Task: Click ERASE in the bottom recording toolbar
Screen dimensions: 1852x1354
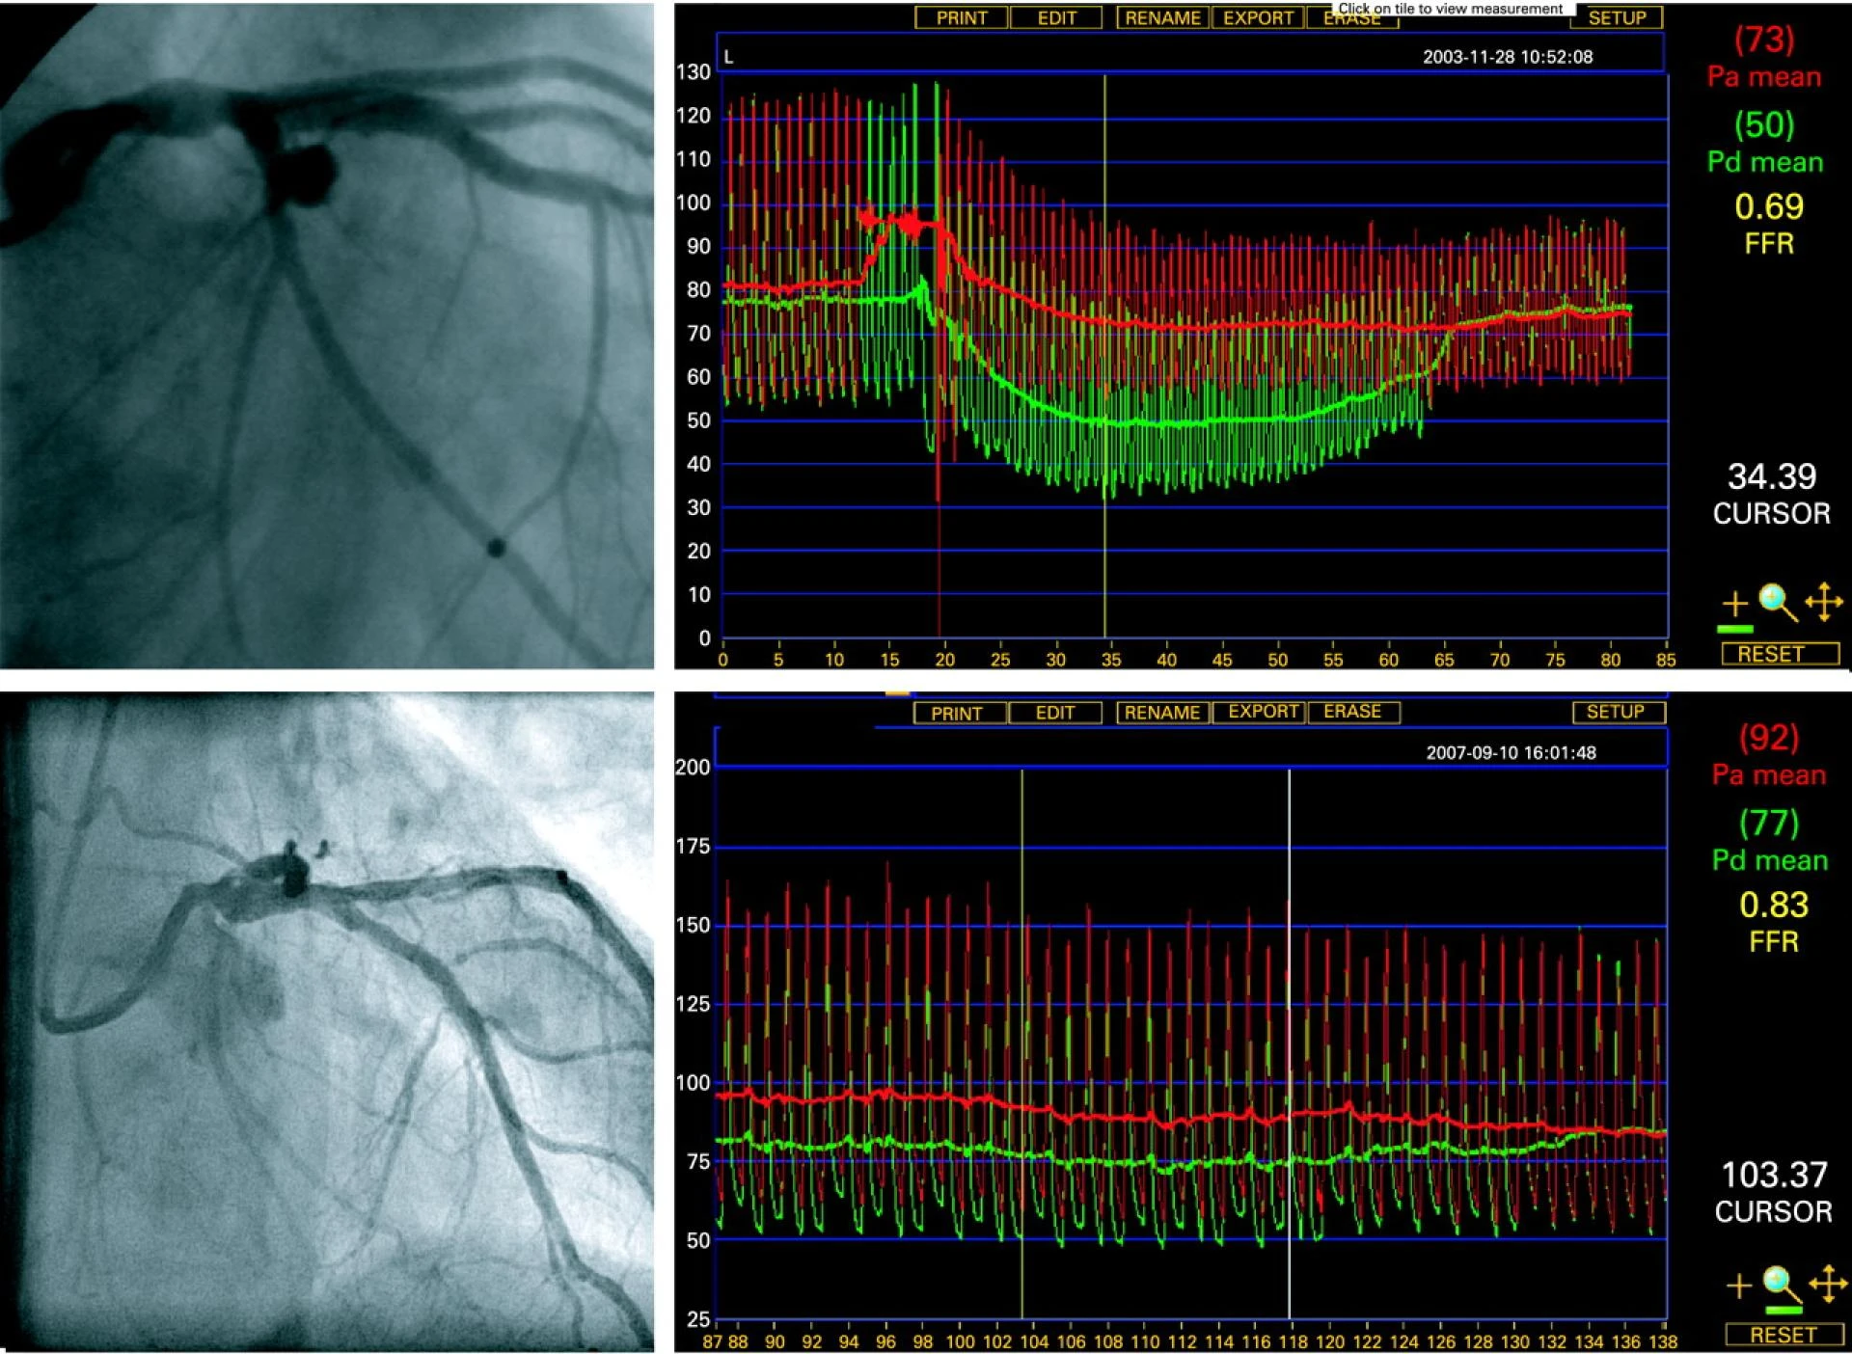Action: 1352,712
